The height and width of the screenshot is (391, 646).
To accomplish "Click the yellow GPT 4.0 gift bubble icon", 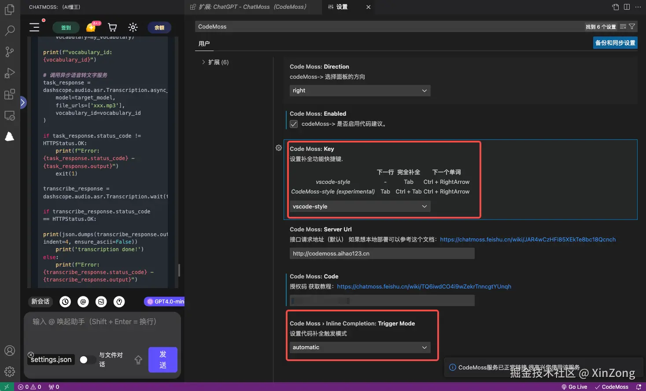I will pos(92,27).
